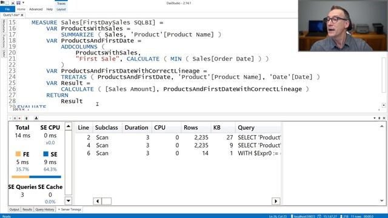The image size is (388, 218).
Task: Sort by the Subclass column header
Action: click(x=107, y=128)
